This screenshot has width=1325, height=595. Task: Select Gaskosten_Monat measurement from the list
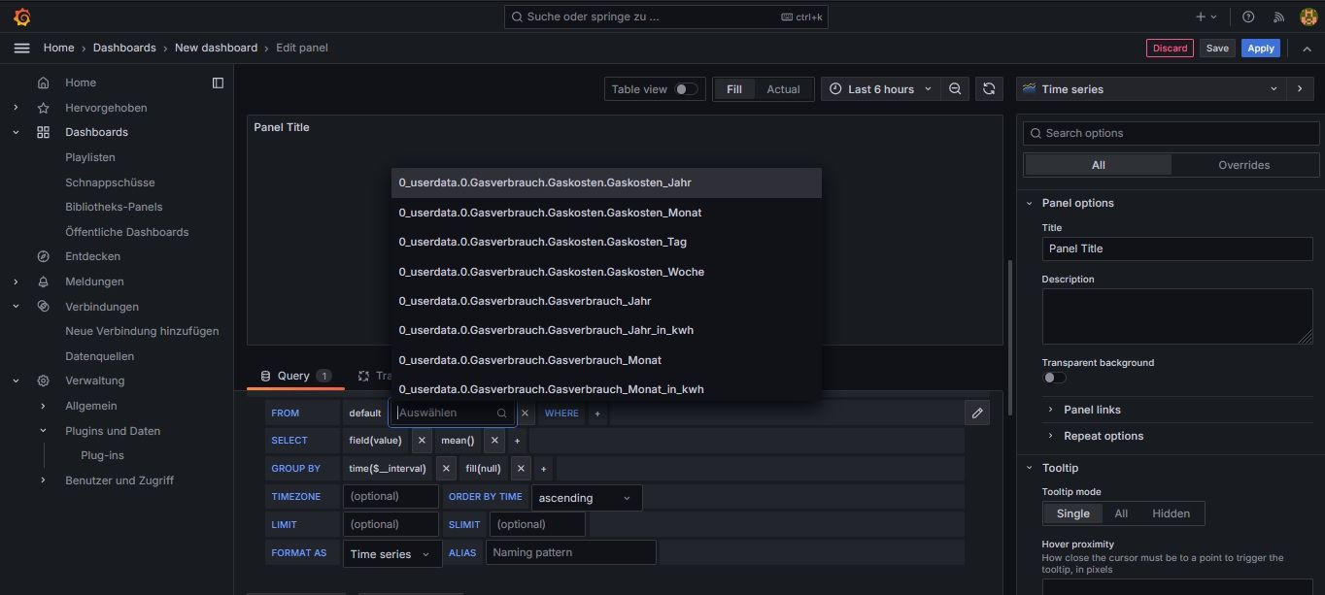(x=550, y=213)
